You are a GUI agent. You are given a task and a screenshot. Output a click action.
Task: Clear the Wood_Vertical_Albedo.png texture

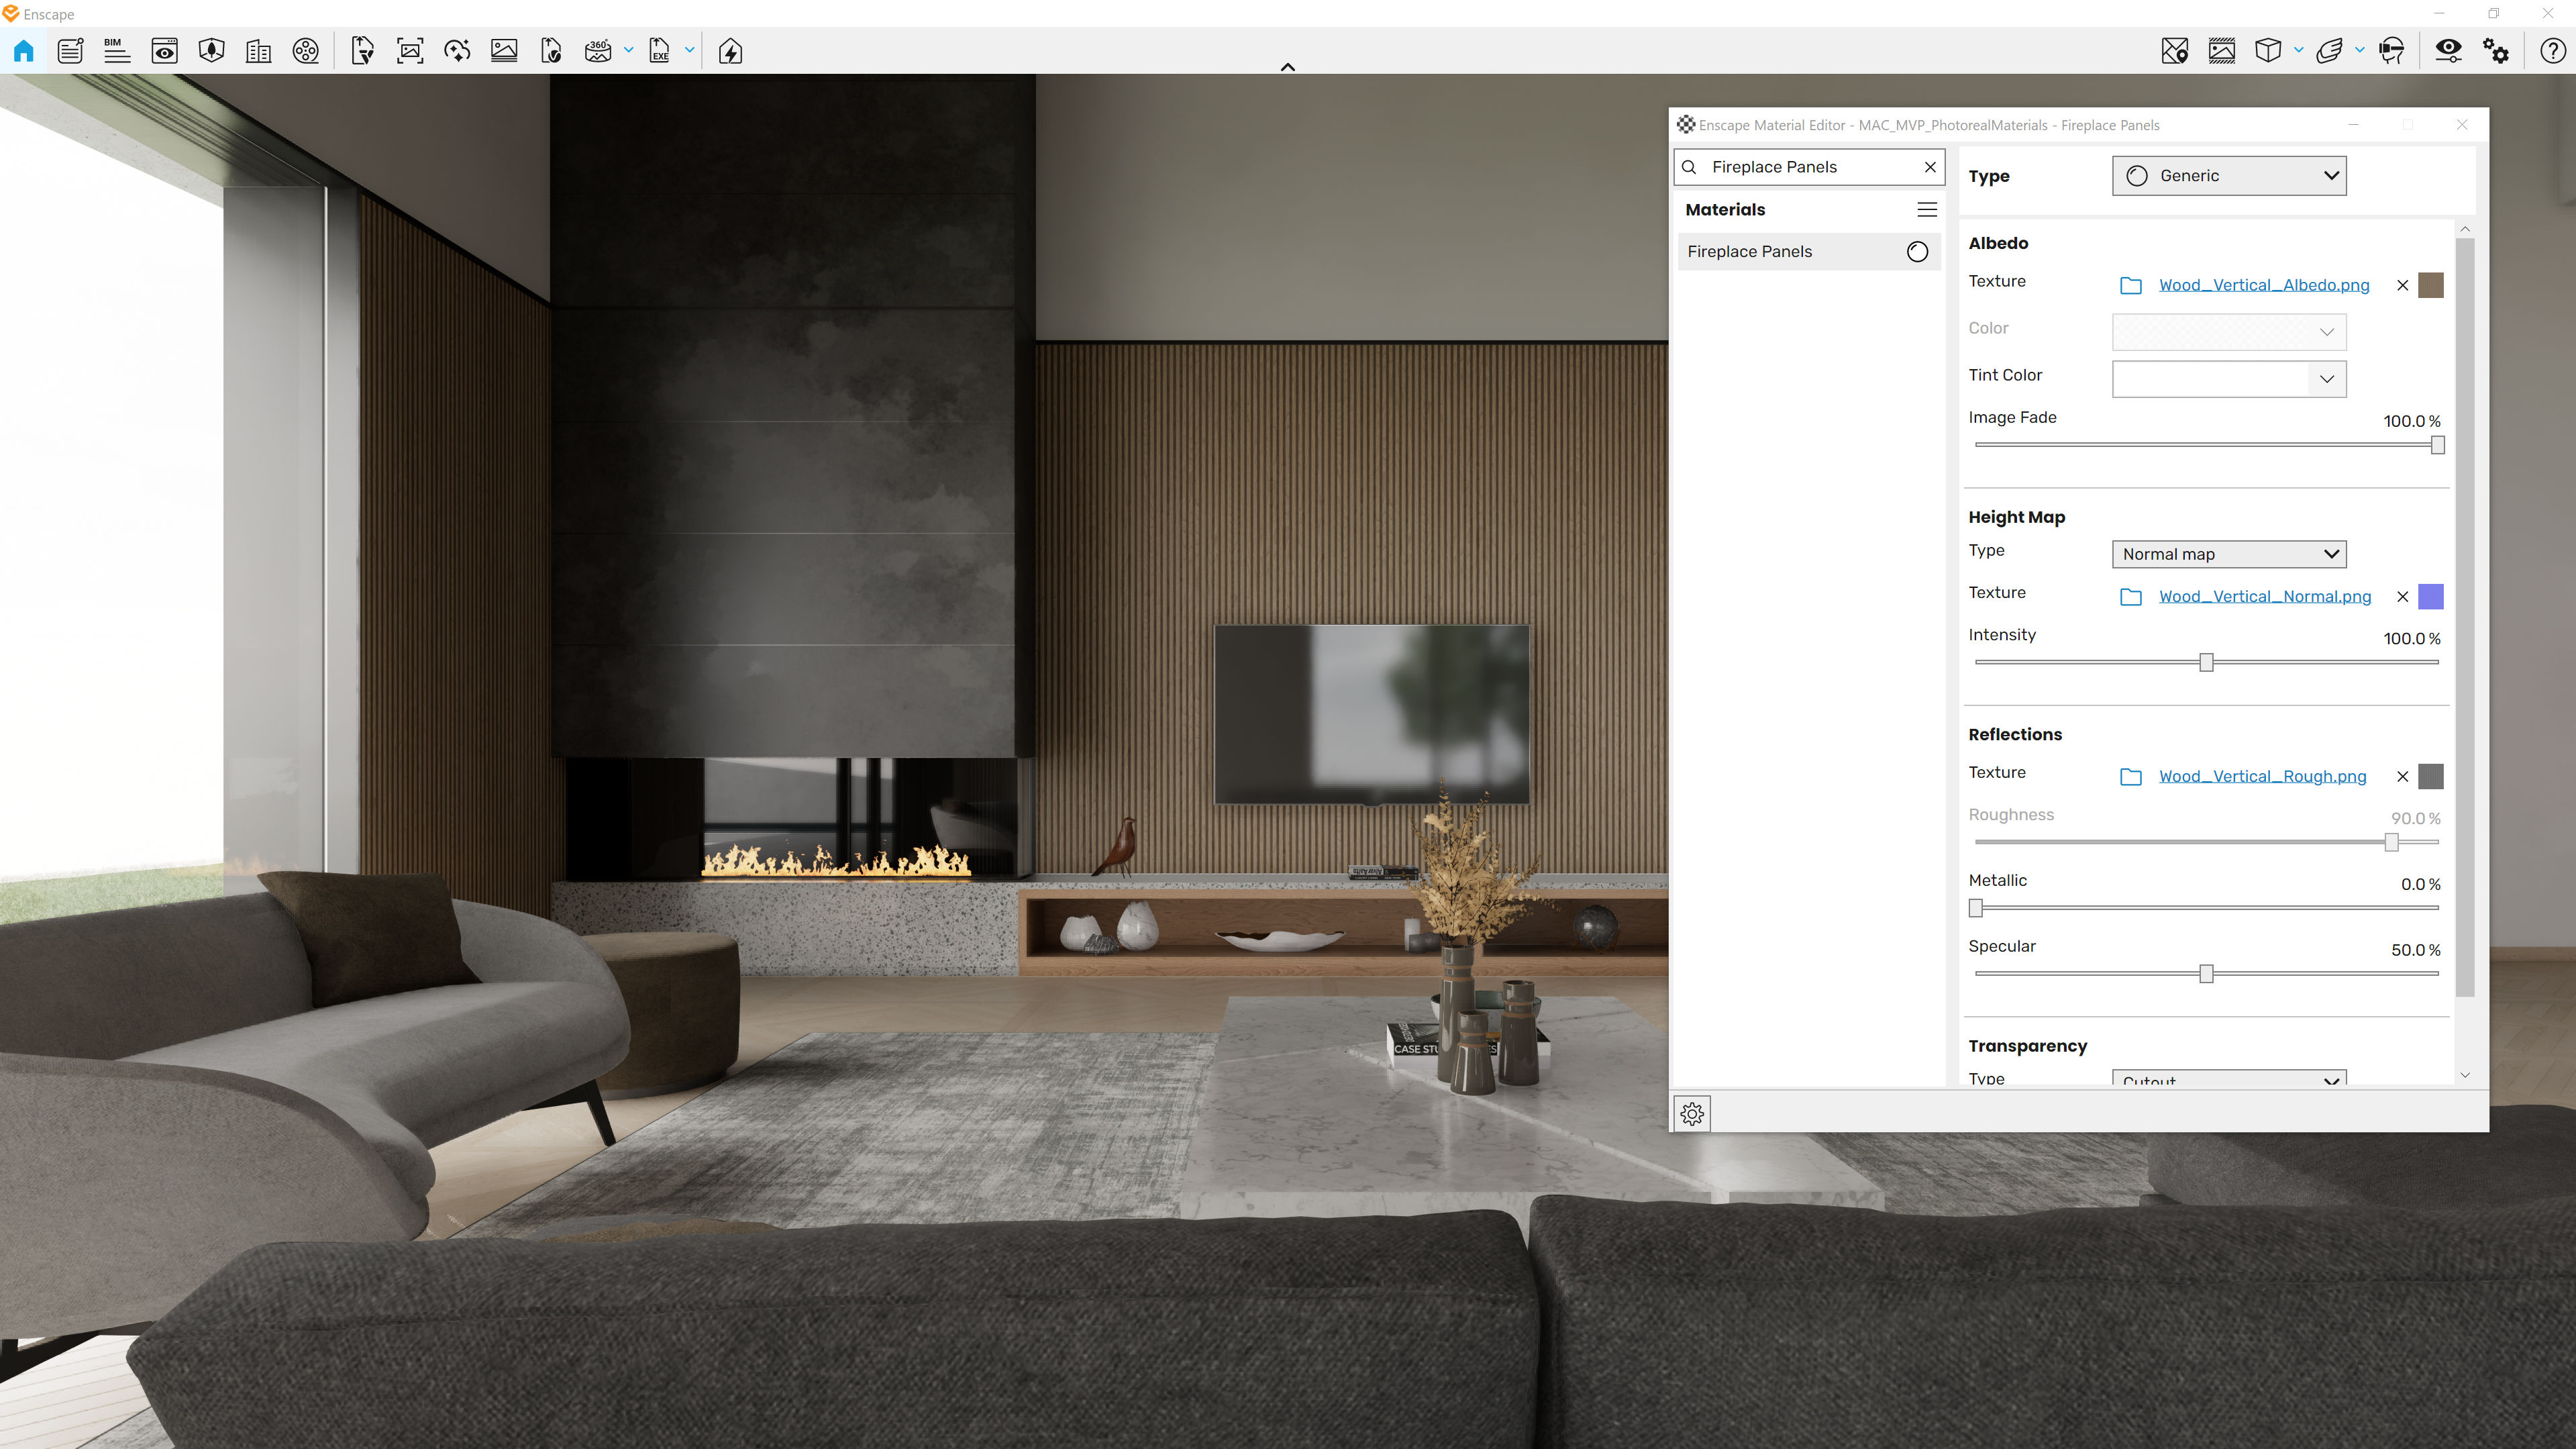click(x=2403, y=285)
